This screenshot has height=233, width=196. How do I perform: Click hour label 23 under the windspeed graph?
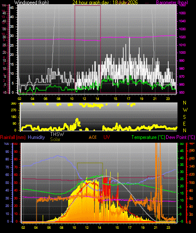pos(168,99)
